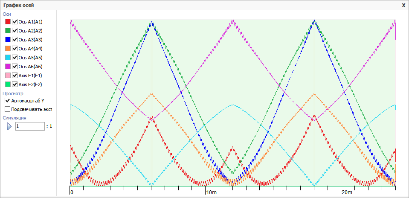Open the blue swatch of Ось A3
Screen dimensions: 409x198
tap(8, 40)
